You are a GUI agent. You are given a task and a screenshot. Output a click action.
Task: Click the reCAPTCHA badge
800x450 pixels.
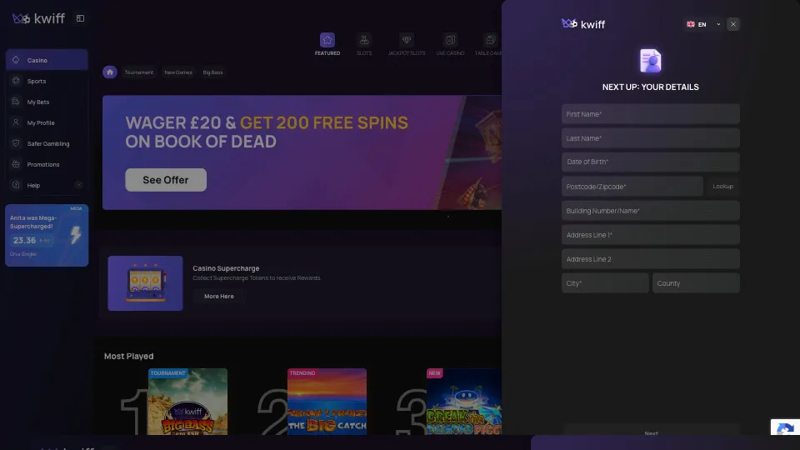click(785, 427)
